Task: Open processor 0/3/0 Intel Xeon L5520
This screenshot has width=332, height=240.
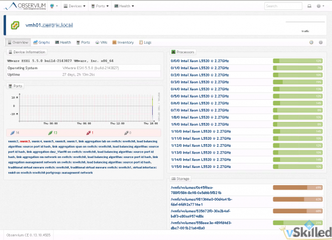Action: (200, 82)
